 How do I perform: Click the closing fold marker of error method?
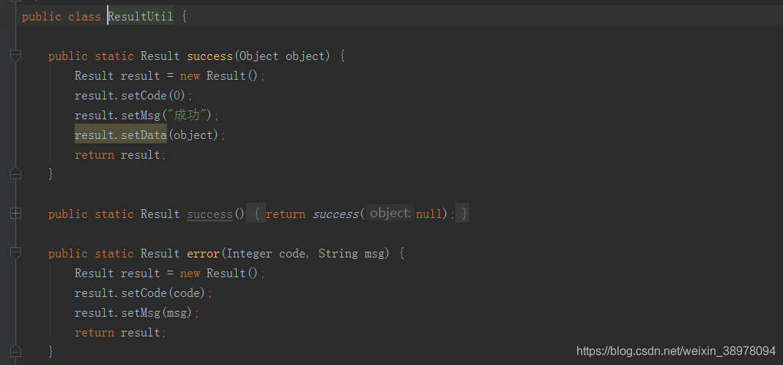click(16, 350)
